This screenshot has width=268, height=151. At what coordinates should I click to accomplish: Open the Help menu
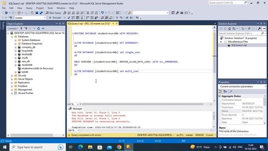click(72, 8)
